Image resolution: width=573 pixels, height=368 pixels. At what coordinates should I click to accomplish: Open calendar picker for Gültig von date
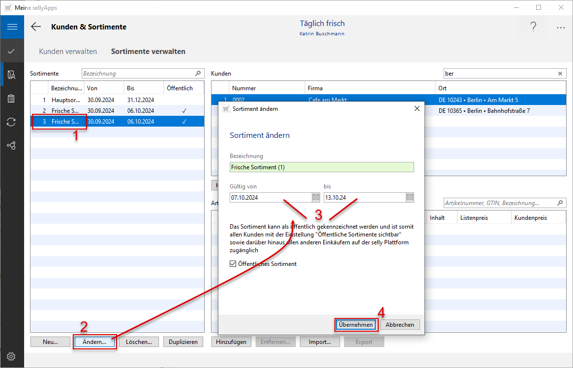(x=316, y=197)
